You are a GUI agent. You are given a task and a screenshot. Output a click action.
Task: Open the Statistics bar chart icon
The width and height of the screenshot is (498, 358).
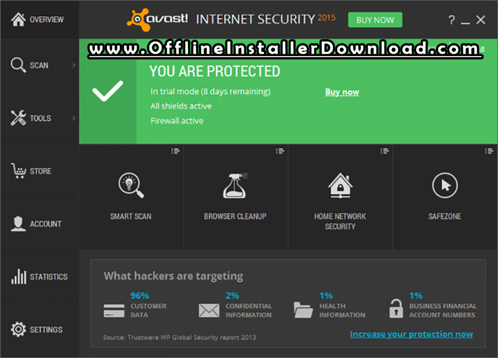click(x=19, y=276)
